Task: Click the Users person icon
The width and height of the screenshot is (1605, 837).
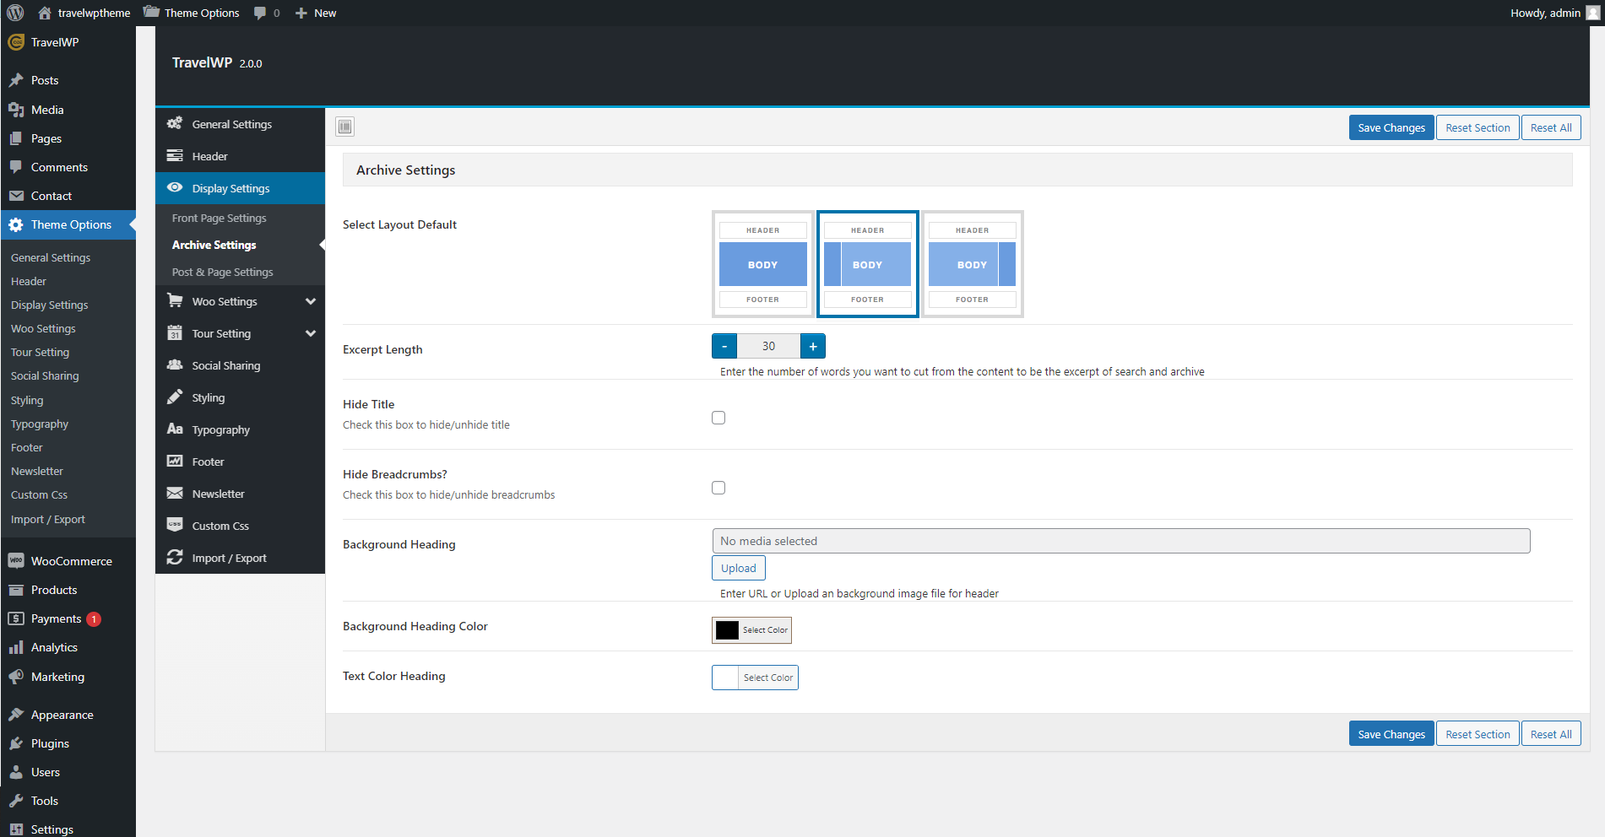Action: pyautogui.click(x=16, y=772)
